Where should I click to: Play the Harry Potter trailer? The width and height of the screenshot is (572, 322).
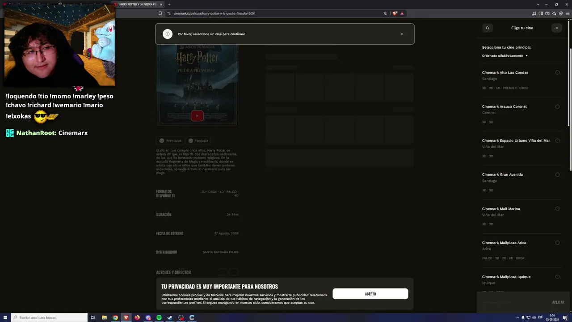click(197, 116)
